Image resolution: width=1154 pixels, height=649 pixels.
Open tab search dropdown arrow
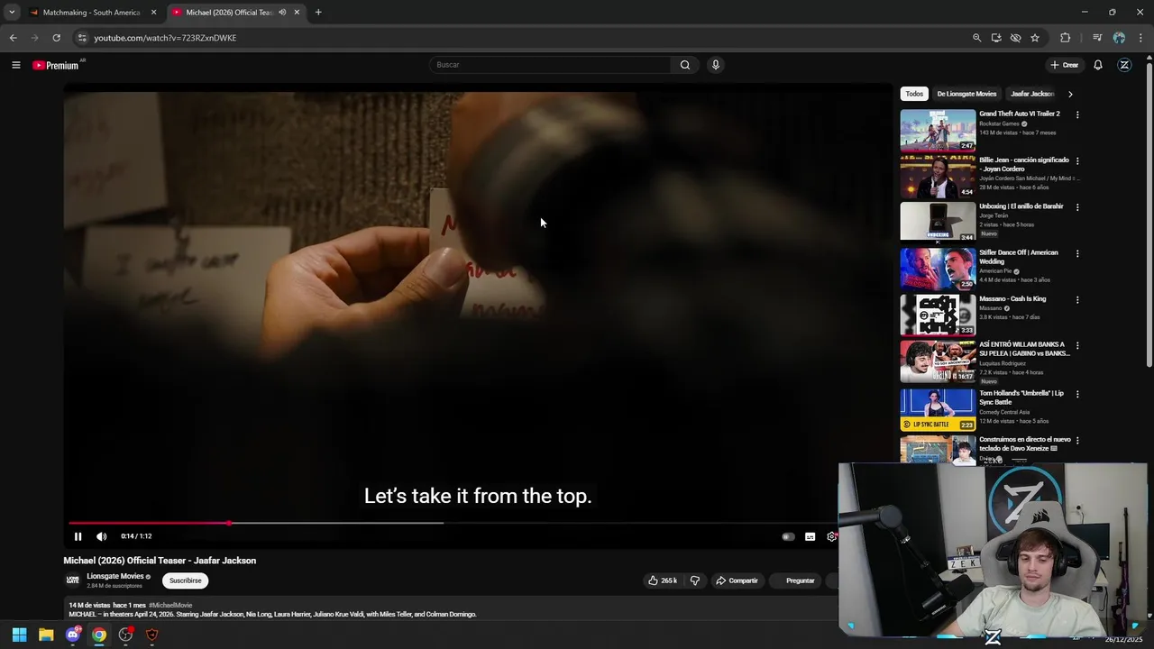click(x=12, y=13)
